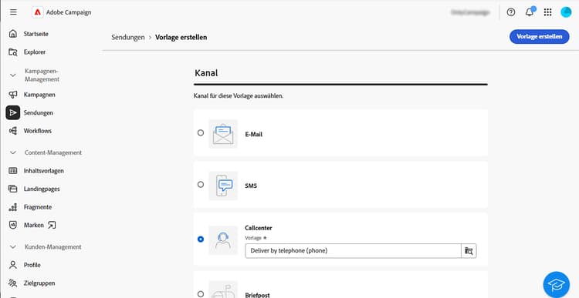Click the Explorer folder search icon
This screenshot has height=298, width=579.
tap(13, 52)
